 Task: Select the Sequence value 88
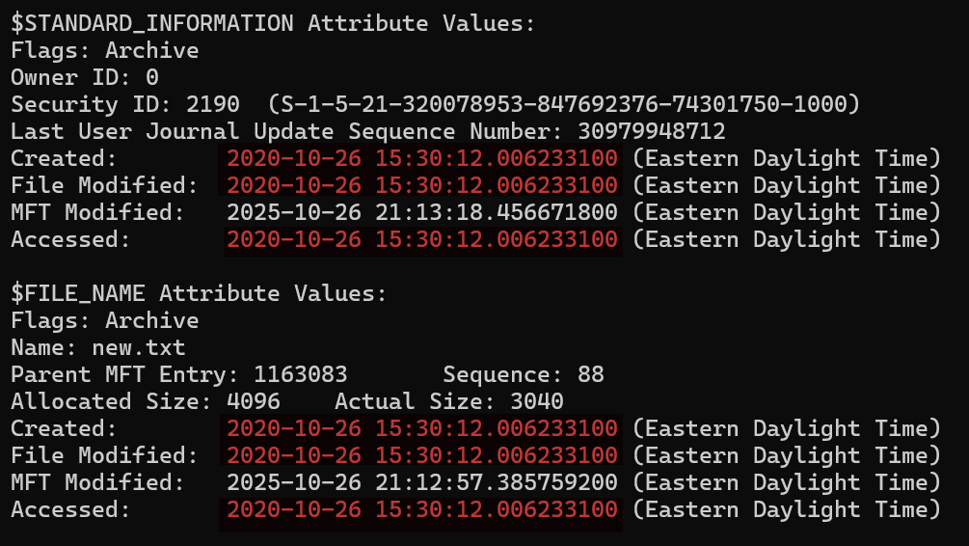click(590, 374)
